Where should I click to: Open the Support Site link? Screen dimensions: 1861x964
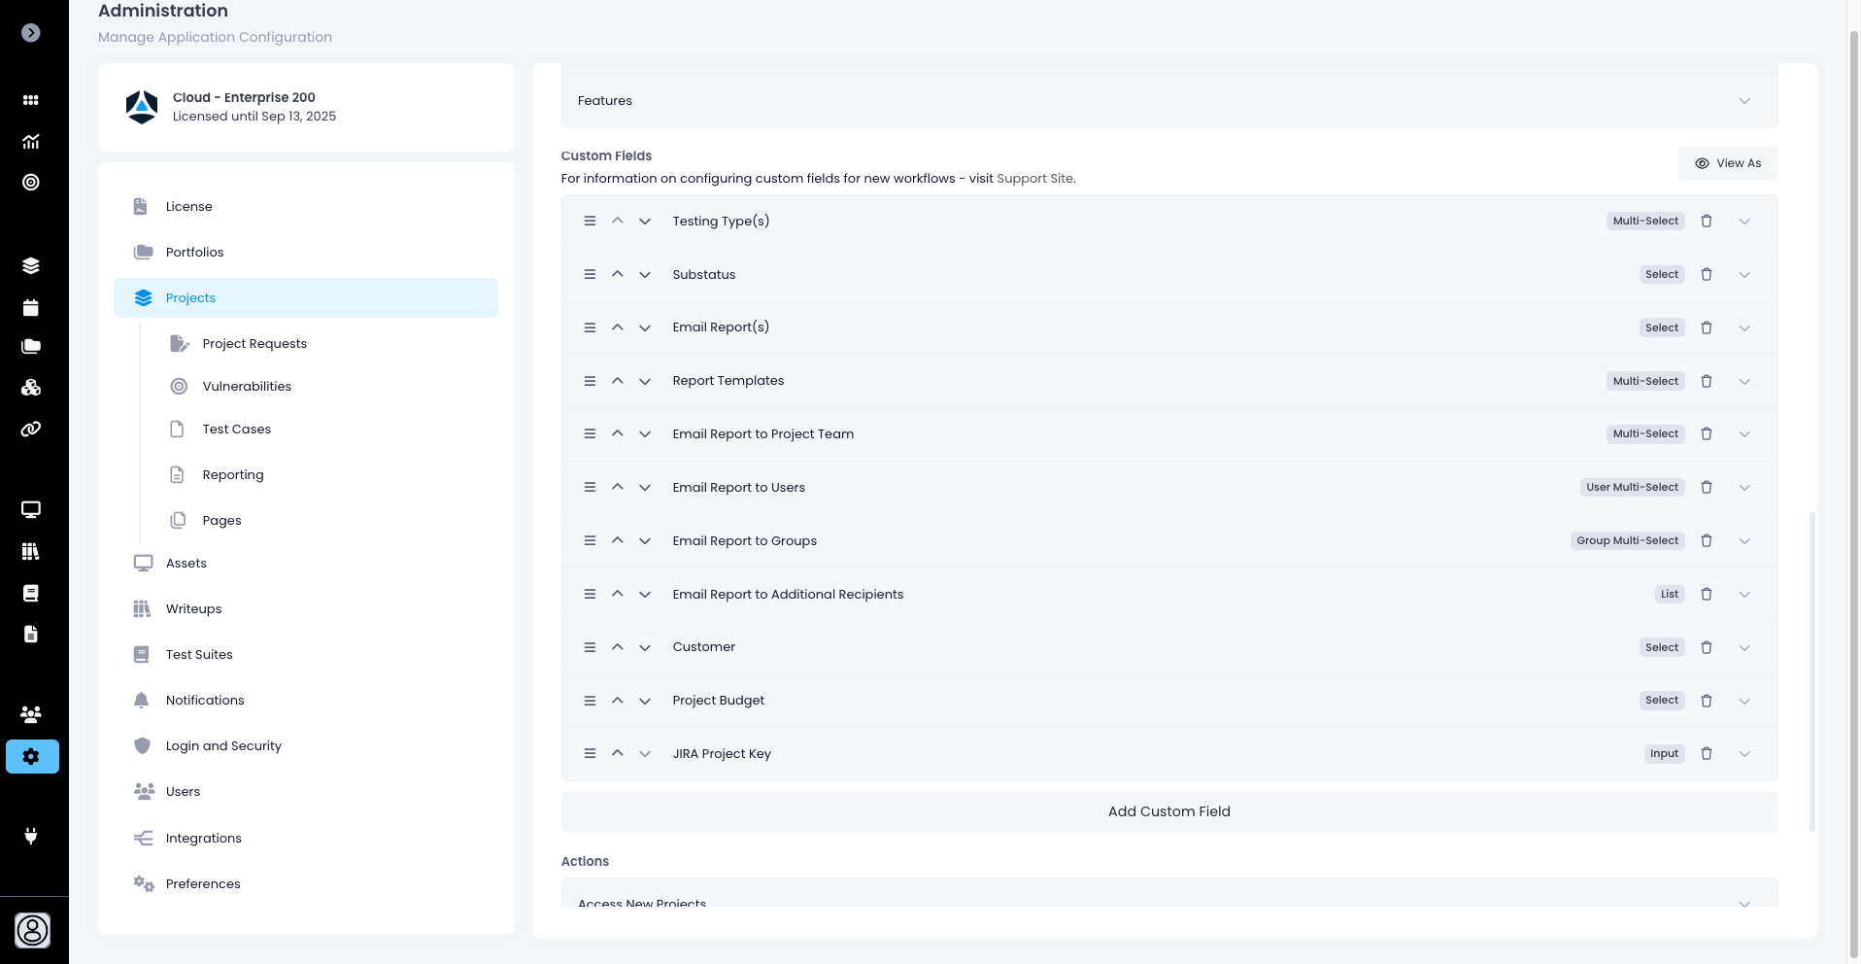pos(1034,179)
